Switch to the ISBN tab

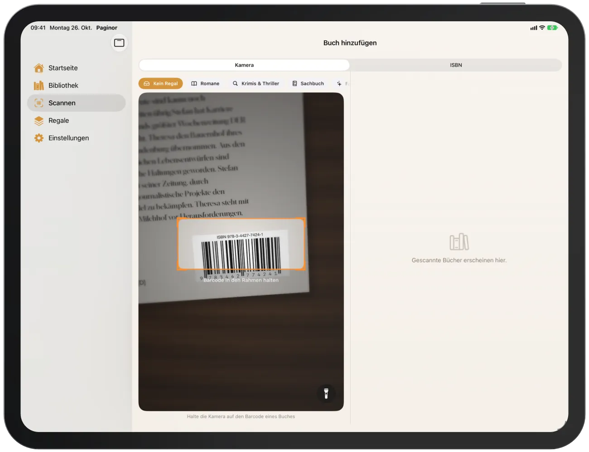point(456,65)
